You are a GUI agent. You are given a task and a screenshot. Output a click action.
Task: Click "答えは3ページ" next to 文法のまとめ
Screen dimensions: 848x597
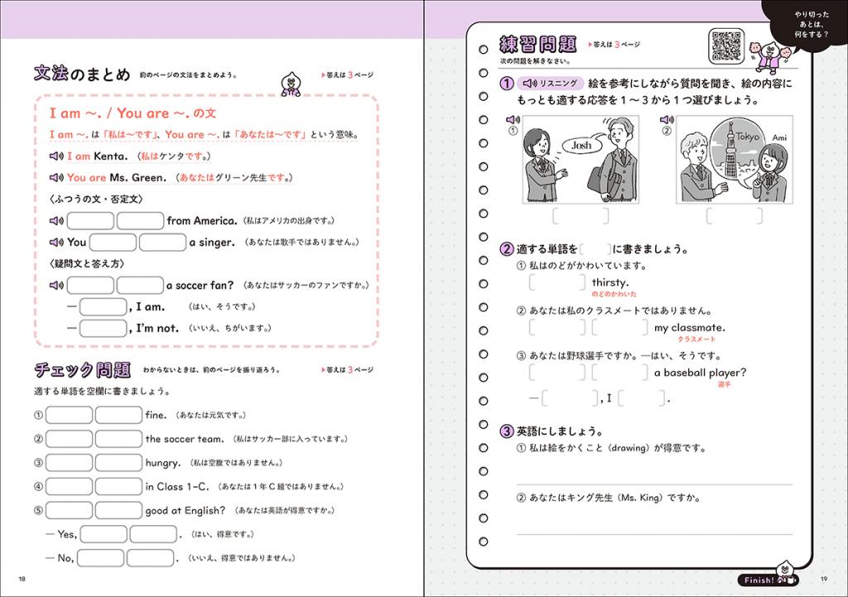(x=347, y=74)
